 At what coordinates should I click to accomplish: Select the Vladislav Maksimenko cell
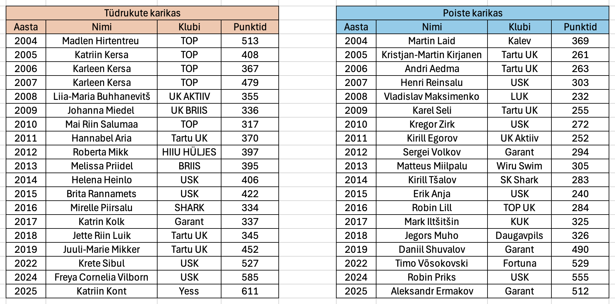point(432,96)
